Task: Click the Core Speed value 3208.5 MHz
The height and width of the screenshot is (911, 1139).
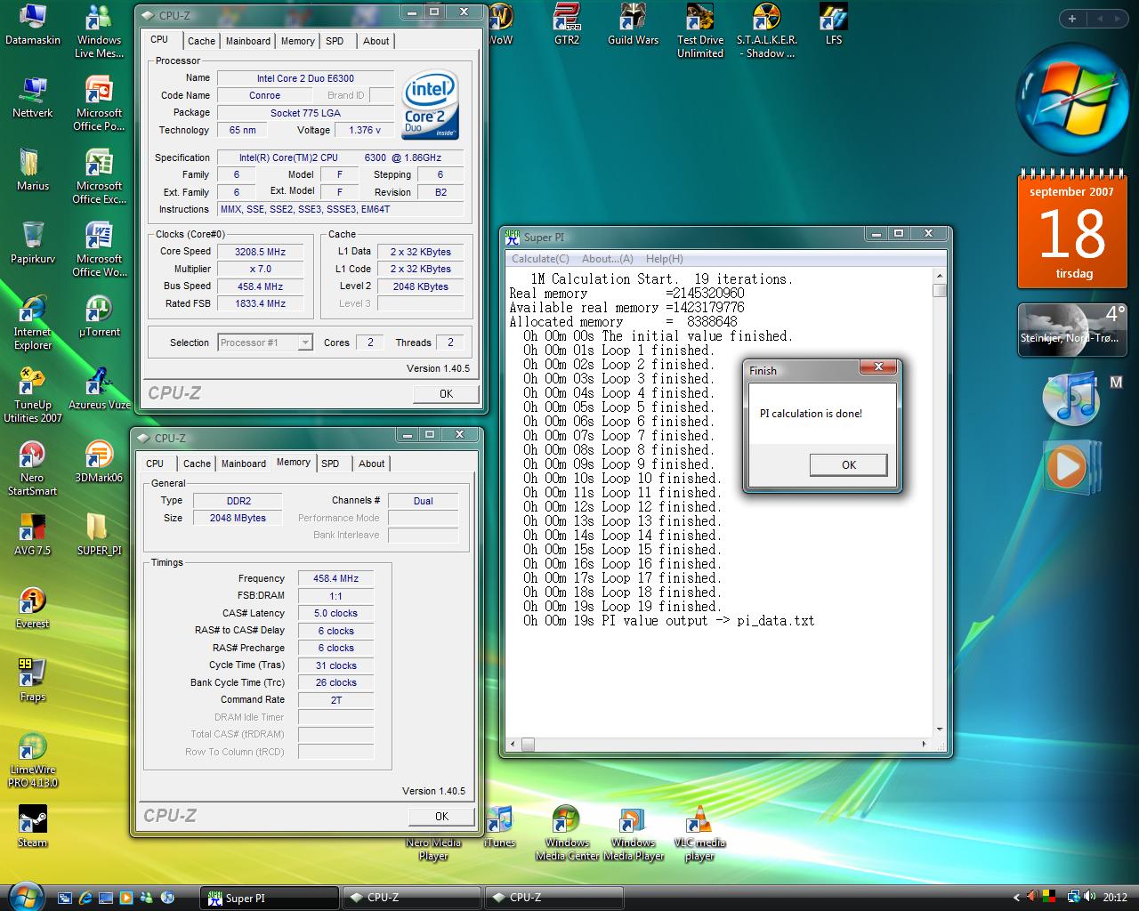Action: 260,252
